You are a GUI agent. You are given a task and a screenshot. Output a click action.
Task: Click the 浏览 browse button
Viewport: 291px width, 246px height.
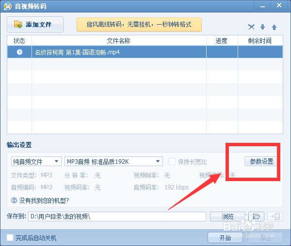point(227,216)
